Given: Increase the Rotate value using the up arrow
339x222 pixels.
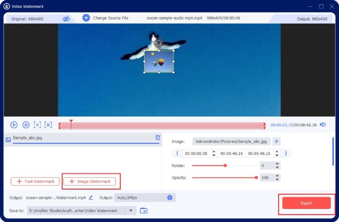Looking at the screenshot, I should point(277,164).
